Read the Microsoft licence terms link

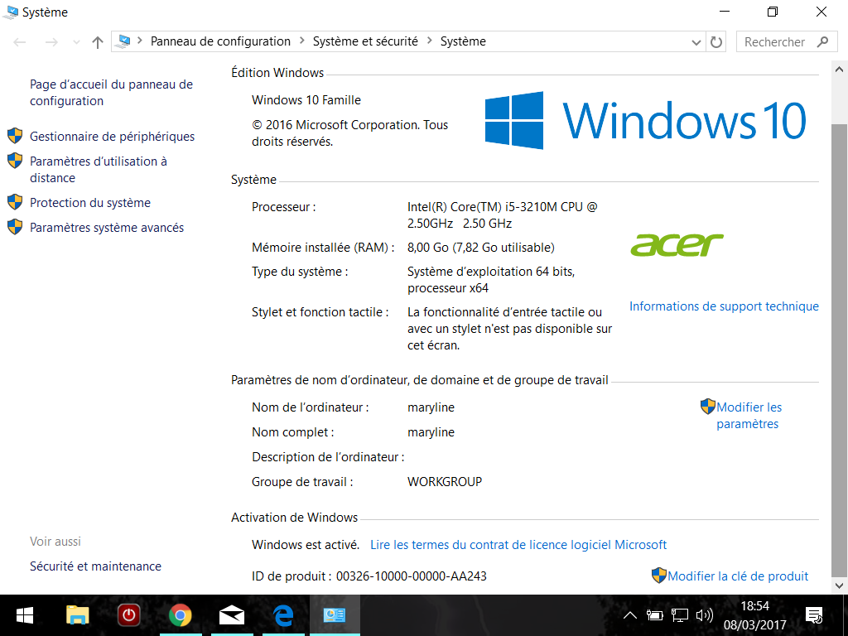click(x=518, y=545)
